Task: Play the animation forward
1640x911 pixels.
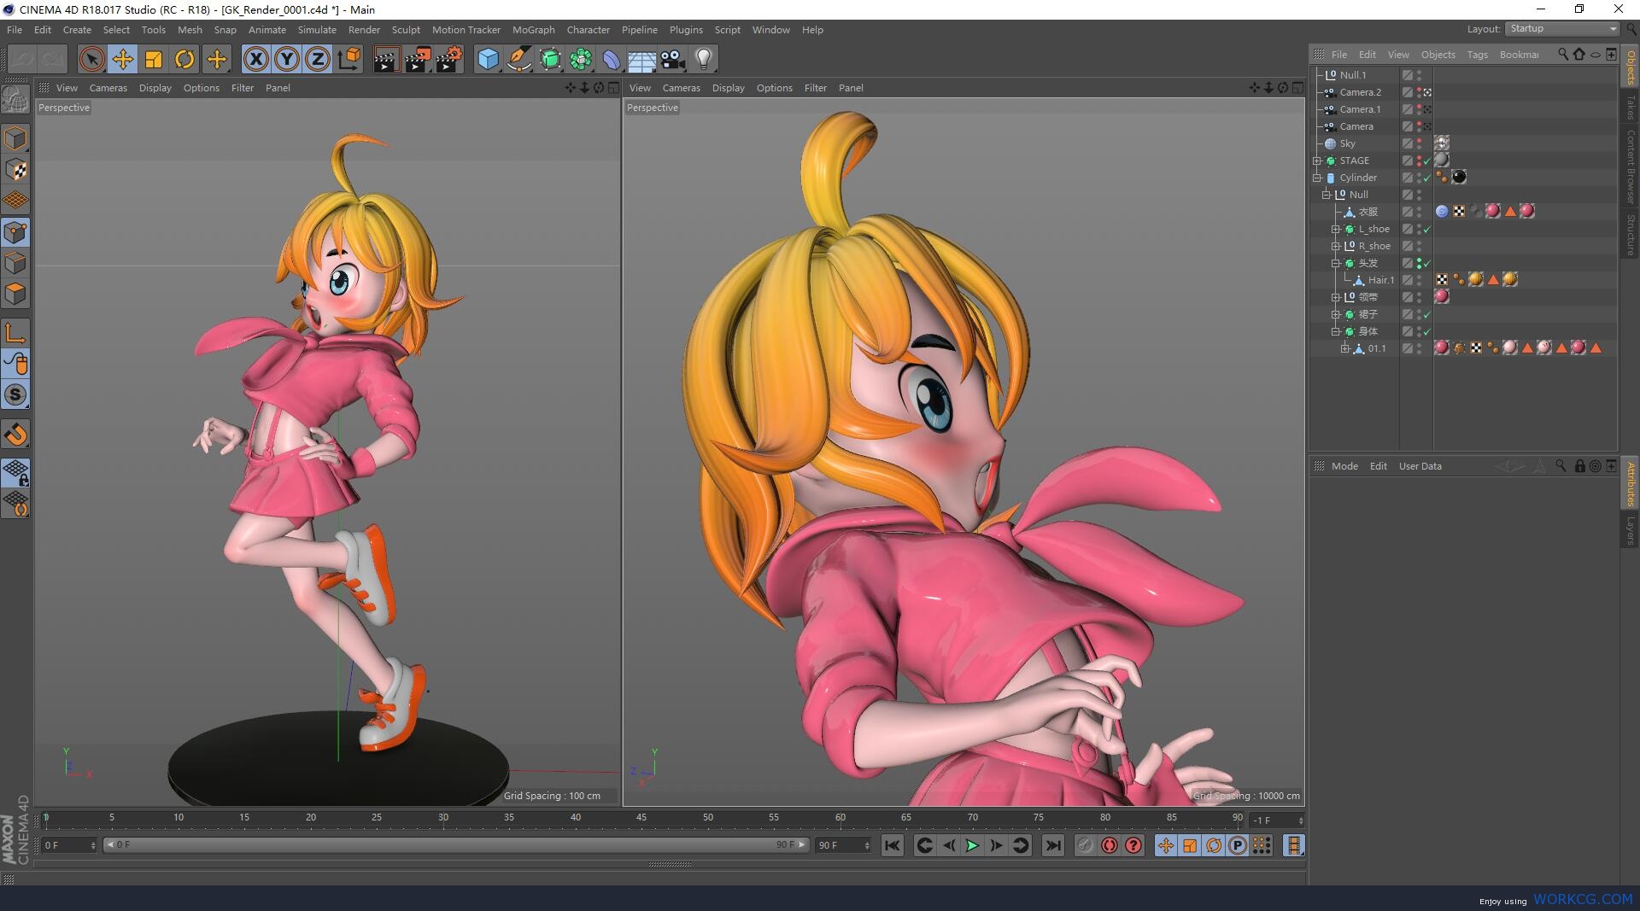Action: click(972, 845)
